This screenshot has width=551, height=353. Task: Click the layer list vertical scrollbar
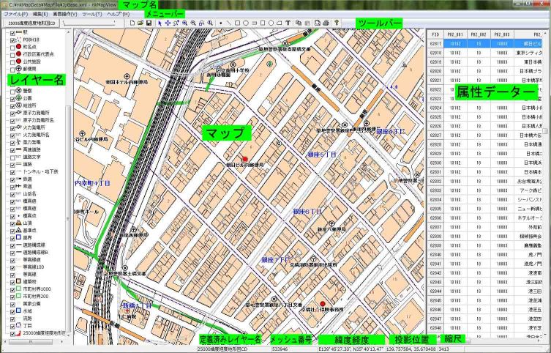[x=68, y=183]
